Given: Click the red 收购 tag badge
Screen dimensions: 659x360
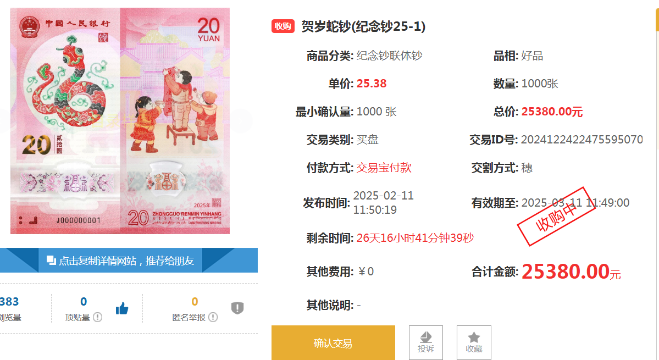Looking at the screenshot, I should coord(283,26).
